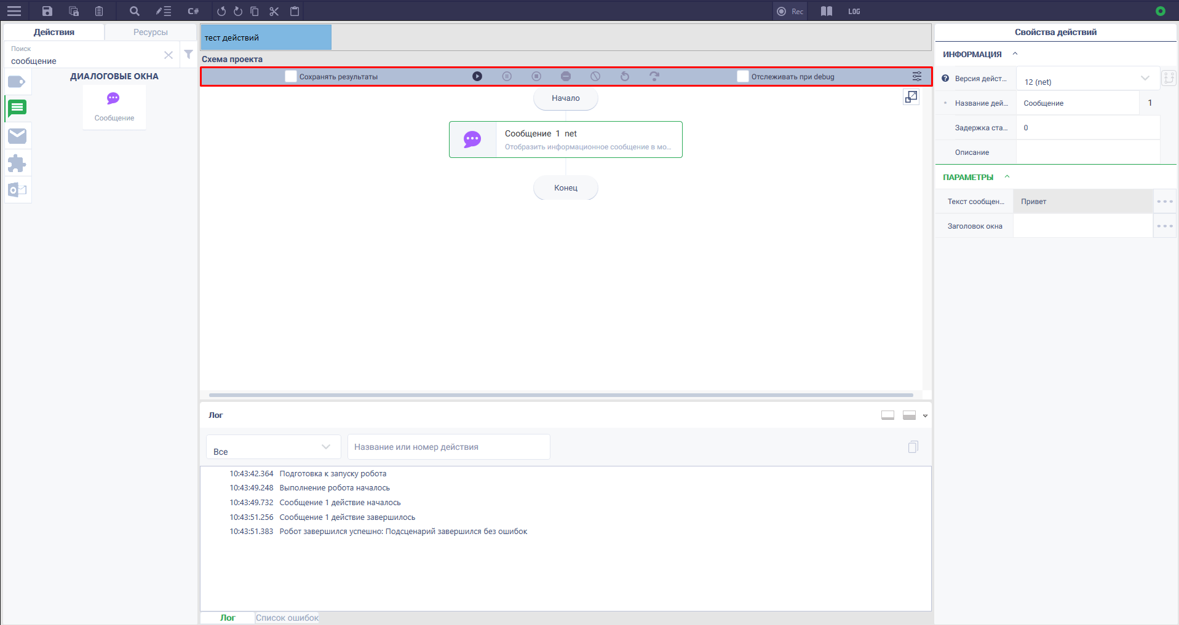1179x625 pixels.
Task: Enable Отслеживать при debug checkbox
Action: [x=743, y=76]
